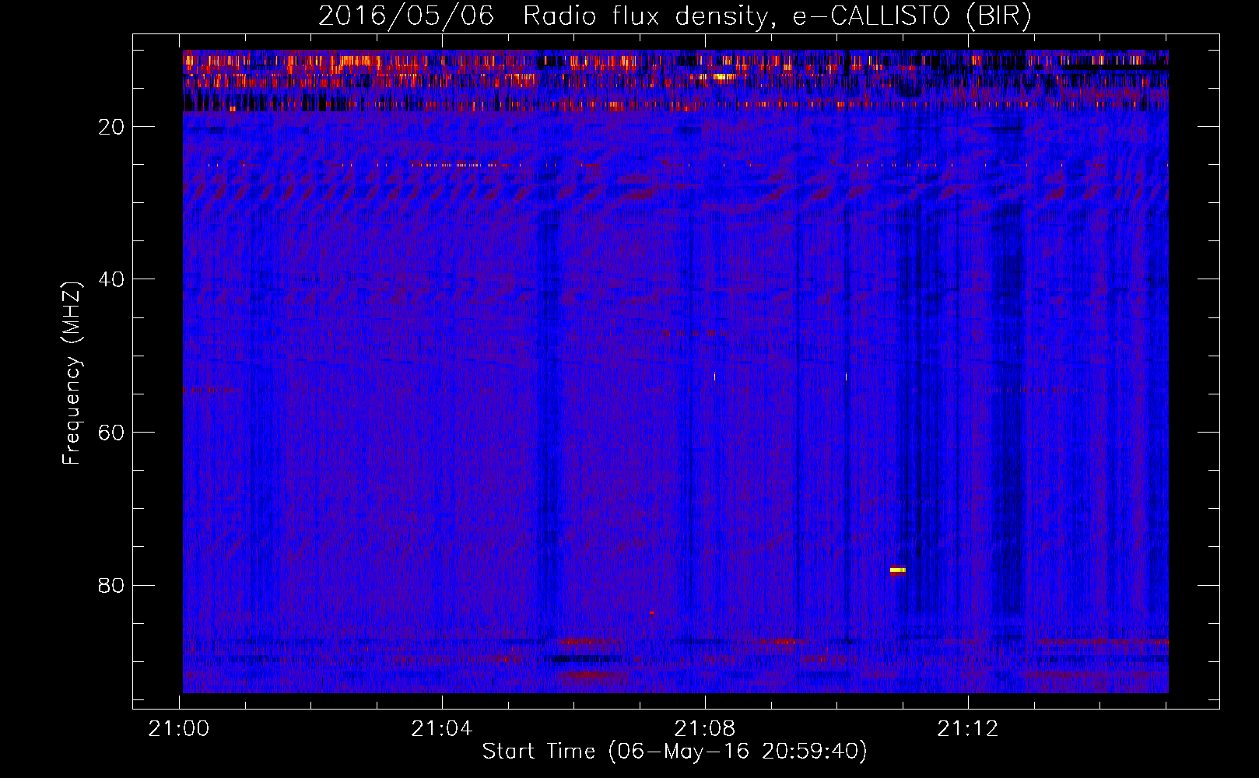
Task: Click the "21:04" time tick label
Action: (x=442, y=729)
